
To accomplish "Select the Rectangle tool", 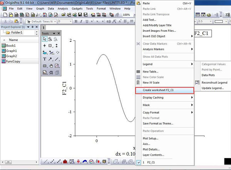I will (45, 66).
